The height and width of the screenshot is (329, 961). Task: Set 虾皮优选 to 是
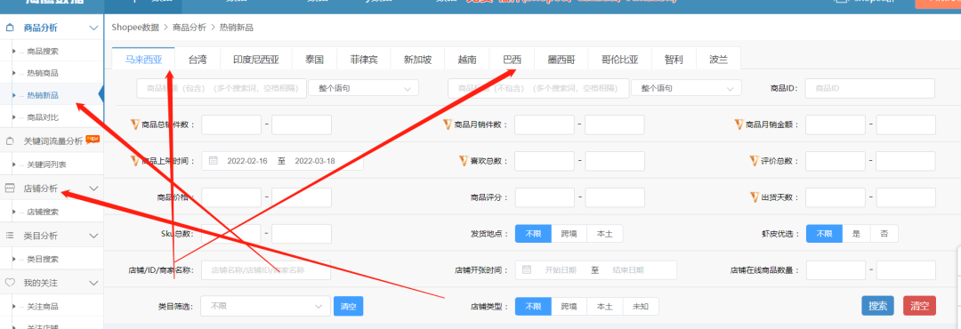[857, 234]
